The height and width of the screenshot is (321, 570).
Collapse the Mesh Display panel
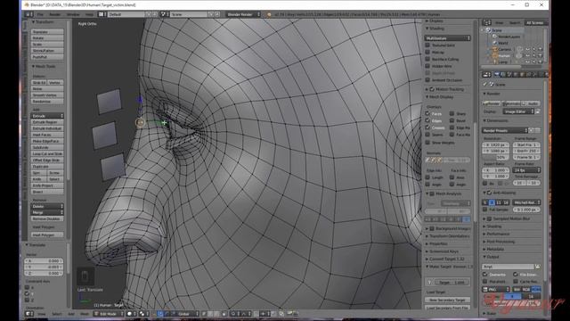[440, 97]
